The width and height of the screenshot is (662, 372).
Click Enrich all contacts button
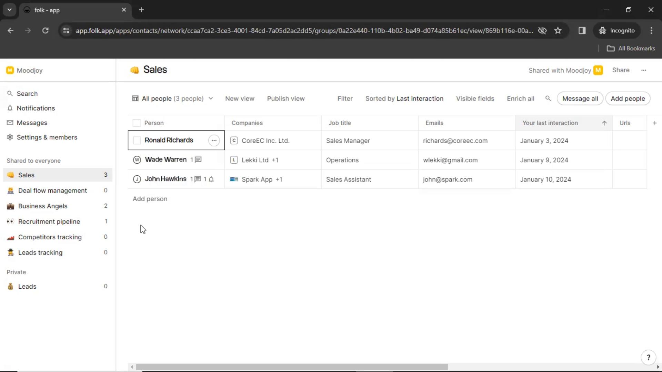[x=521, y=99]
